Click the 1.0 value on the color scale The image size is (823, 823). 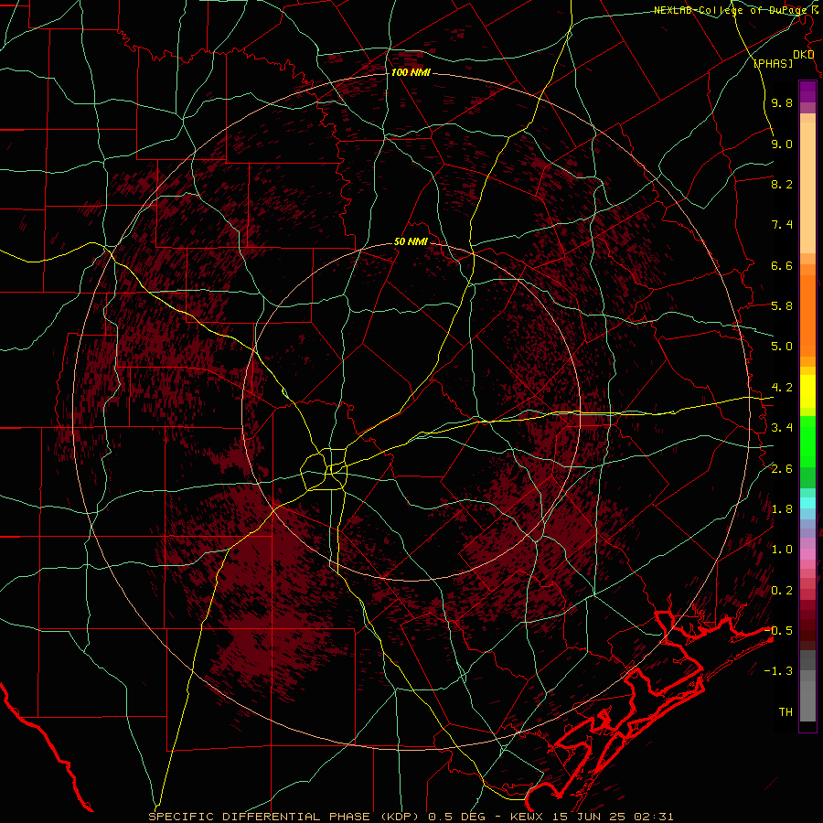[x=782, y=550]
